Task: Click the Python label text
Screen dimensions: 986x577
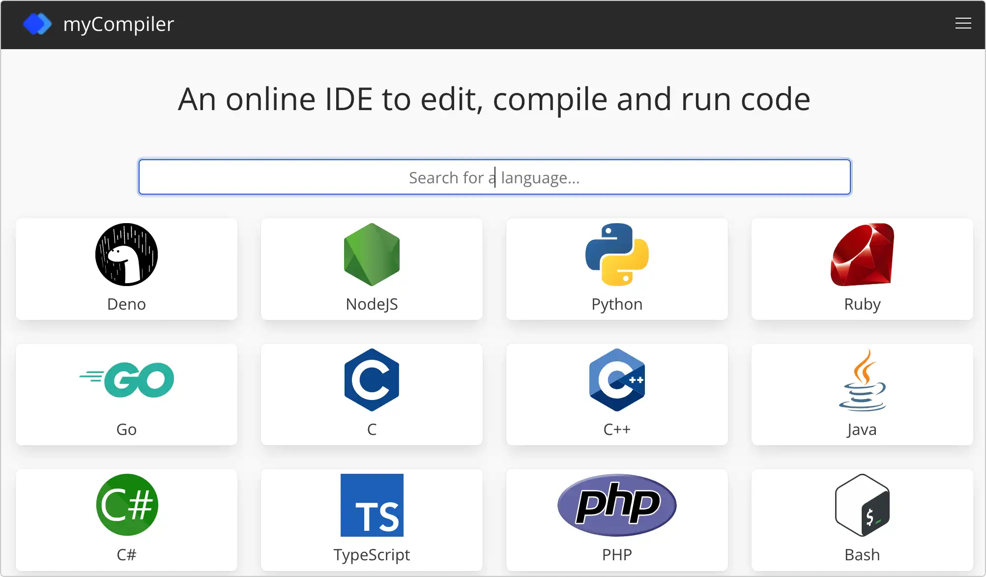Action: click(x=617, y=304)
